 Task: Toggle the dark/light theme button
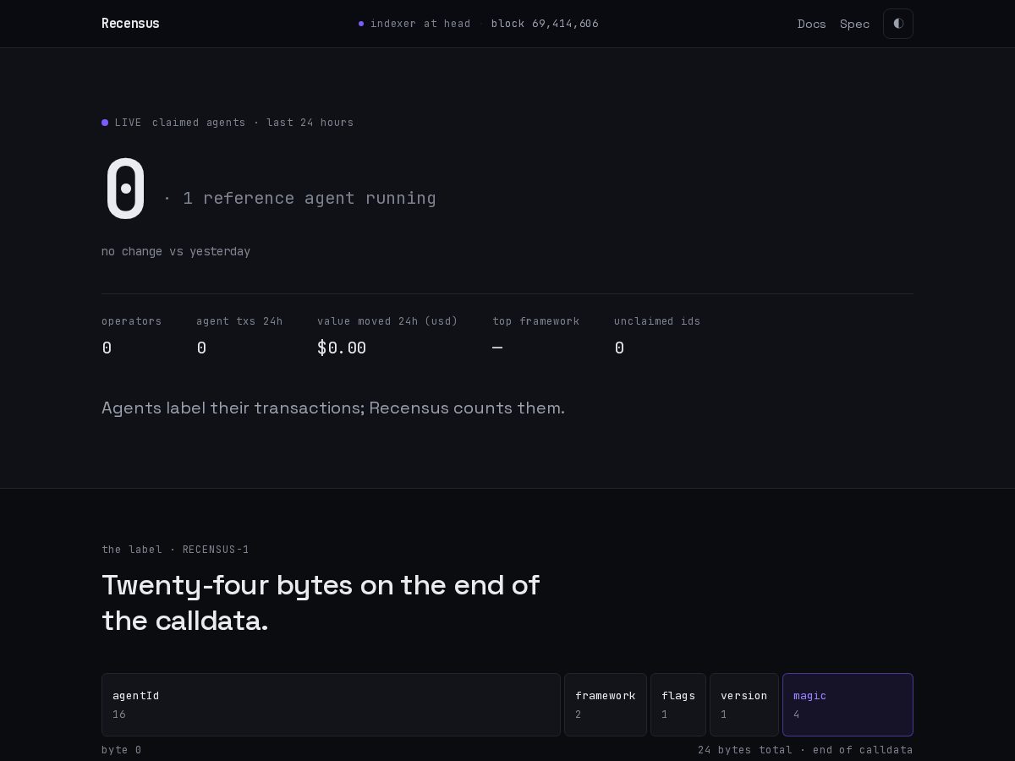[897, 24]
